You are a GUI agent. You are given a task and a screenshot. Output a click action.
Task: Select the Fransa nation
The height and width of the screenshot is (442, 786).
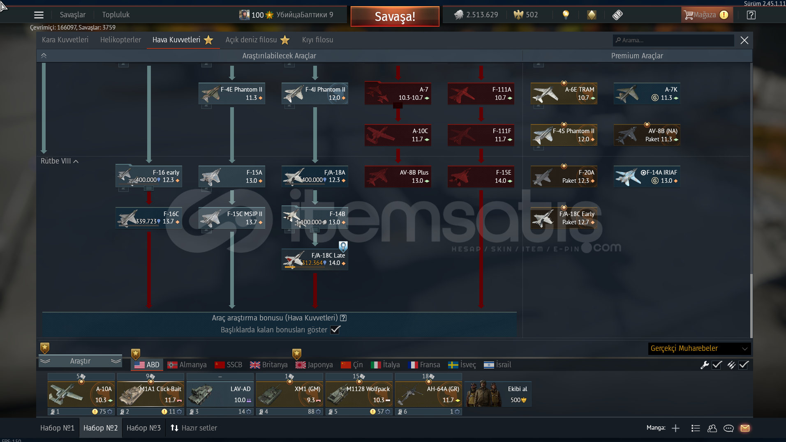[424, 365]
